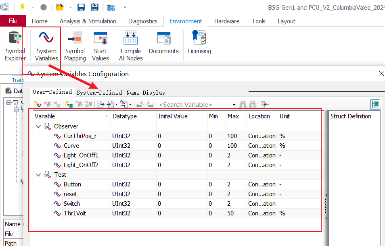The image size is (385, 246).
Task: Open the Search Variable dropdown arrow
Action: click(233, 105)
